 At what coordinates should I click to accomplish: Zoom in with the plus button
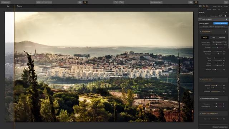click(50, 2)
